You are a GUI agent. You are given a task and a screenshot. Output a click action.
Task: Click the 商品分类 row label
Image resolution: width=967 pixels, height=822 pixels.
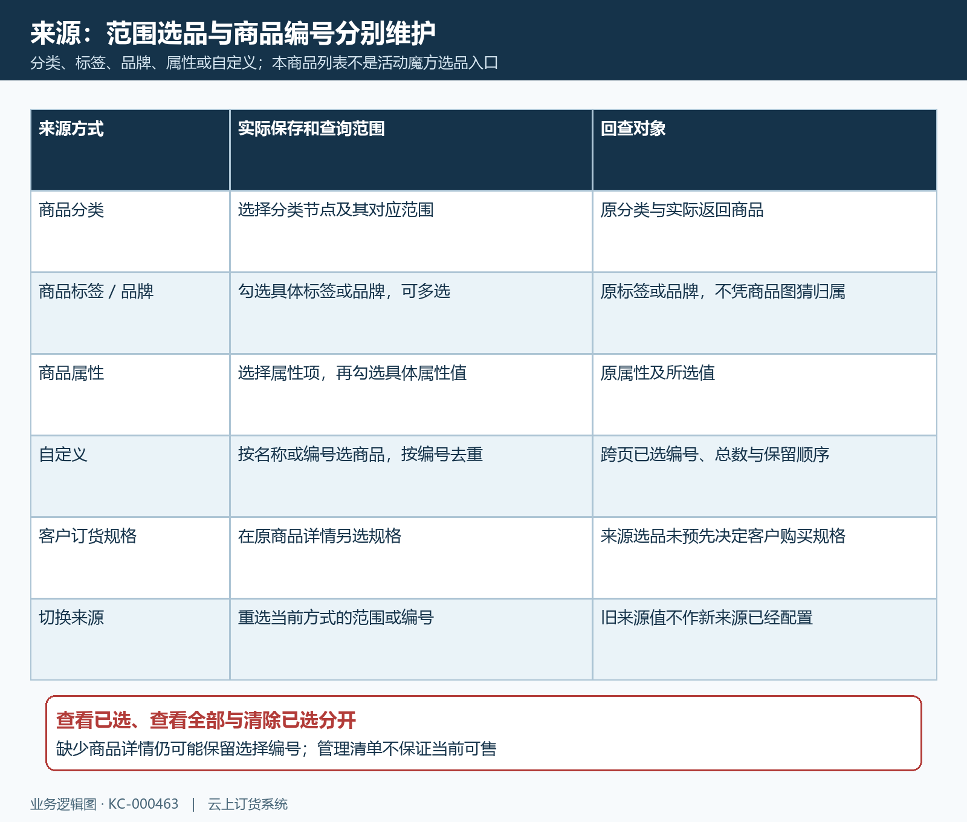71,210
